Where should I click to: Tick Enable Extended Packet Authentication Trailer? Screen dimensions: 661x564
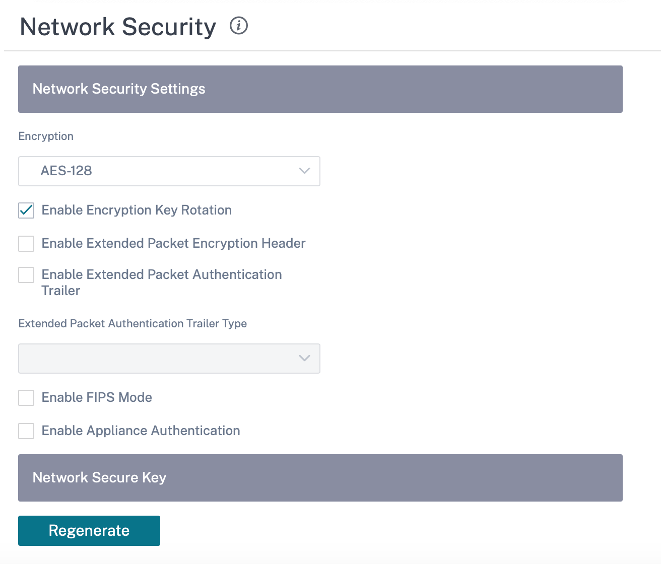click(x=26, y=275)
